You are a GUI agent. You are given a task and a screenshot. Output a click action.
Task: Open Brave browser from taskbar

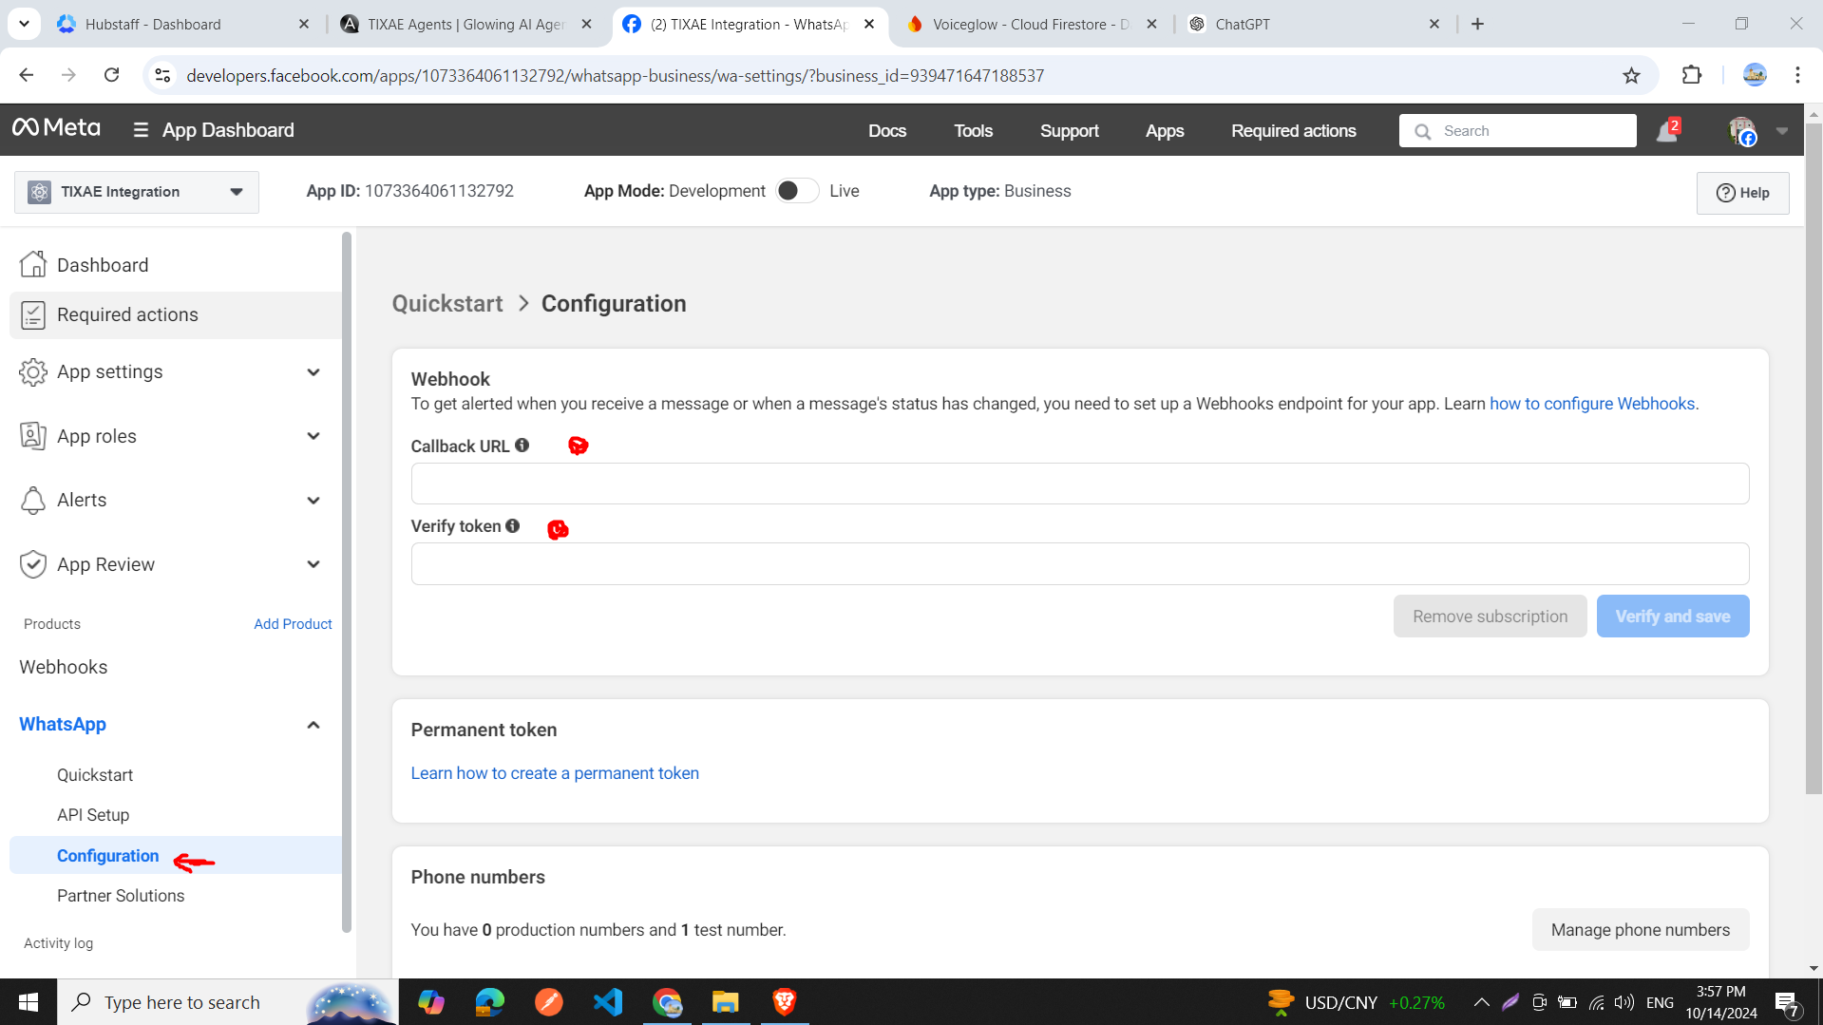tap(785, 1002)
